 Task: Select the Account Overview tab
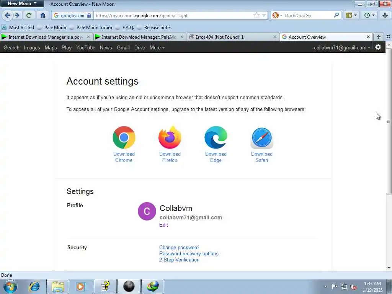(326, 37)
